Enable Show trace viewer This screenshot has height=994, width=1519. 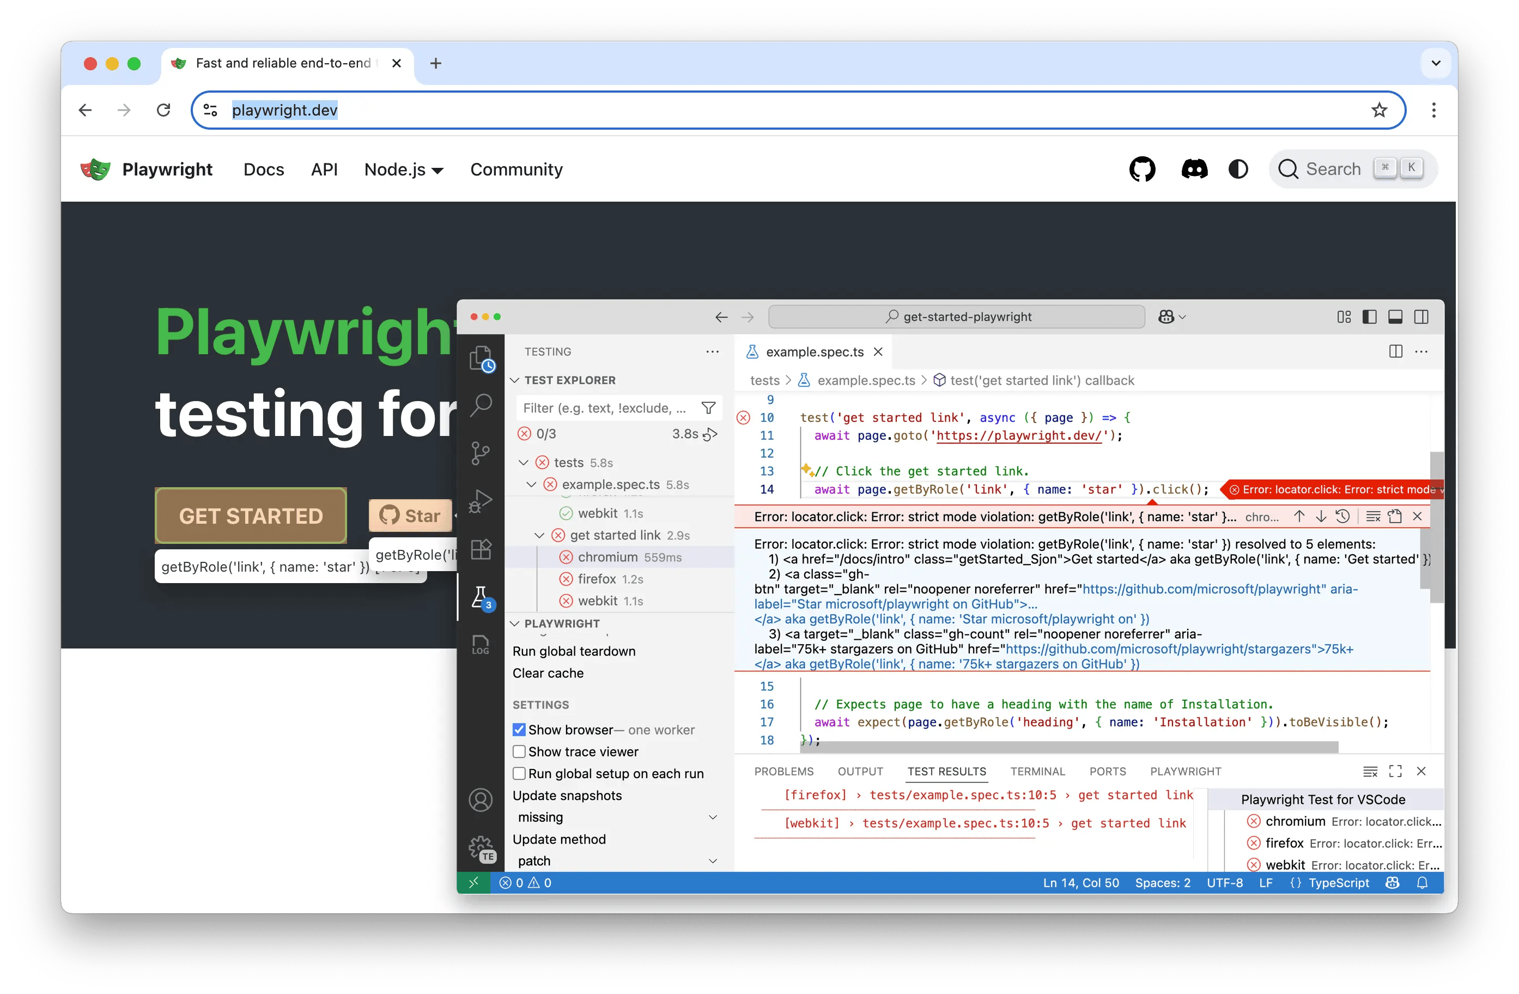[x=519, y=751]
